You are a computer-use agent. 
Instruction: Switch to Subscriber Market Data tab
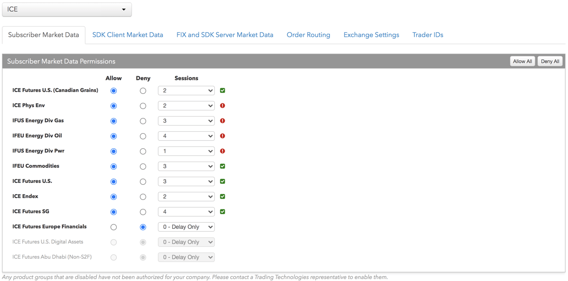(44, 35)
